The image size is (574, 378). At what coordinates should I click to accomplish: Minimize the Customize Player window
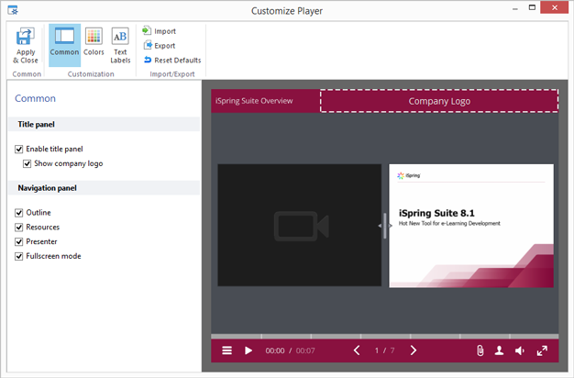click(x=515, y=8)
